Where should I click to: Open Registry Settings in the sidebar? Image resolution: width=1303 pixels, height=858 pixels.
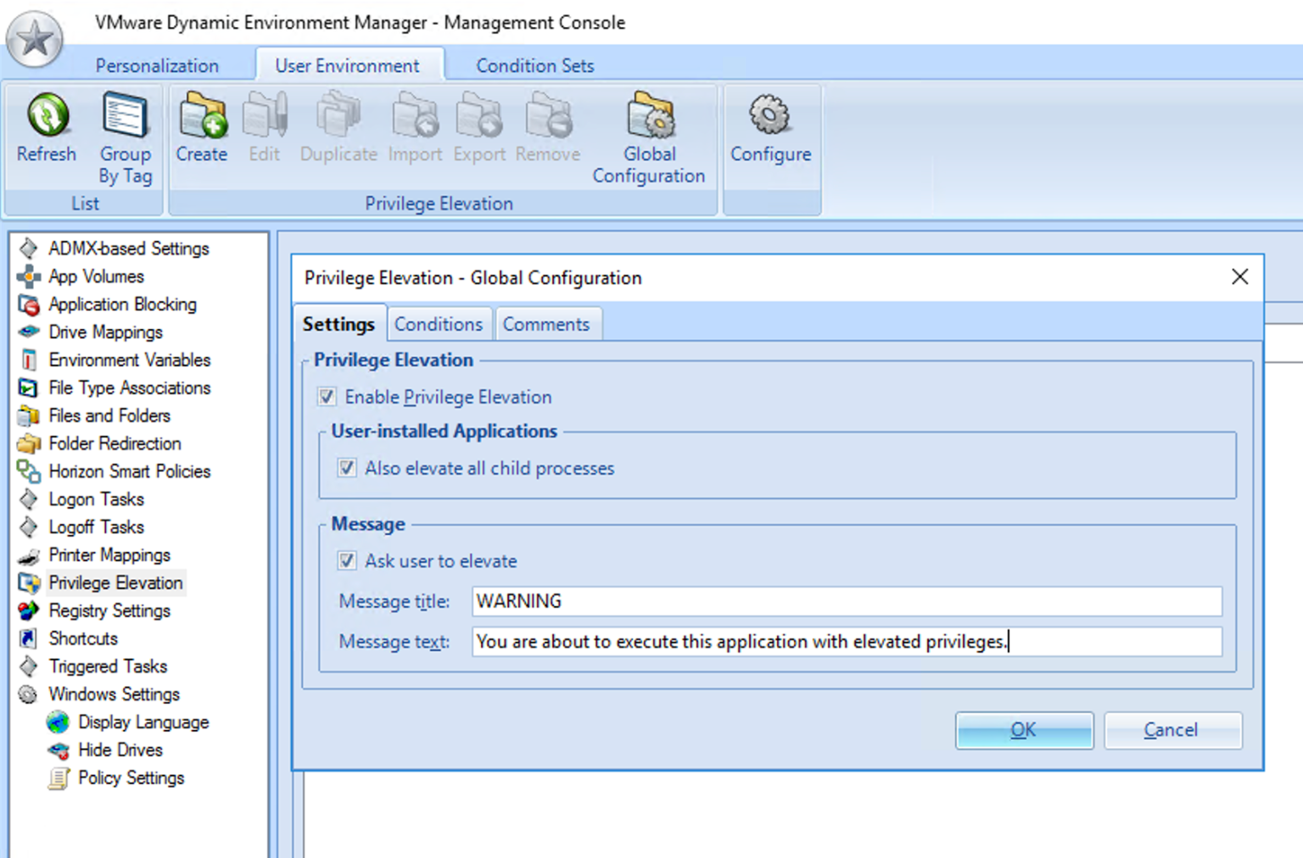[109, 610]
